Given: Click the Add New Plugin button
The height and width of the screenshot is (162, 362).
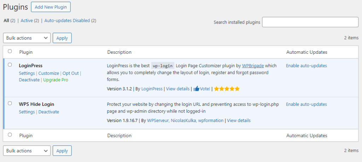Looking at the screenshot, I should pos(51,7).
